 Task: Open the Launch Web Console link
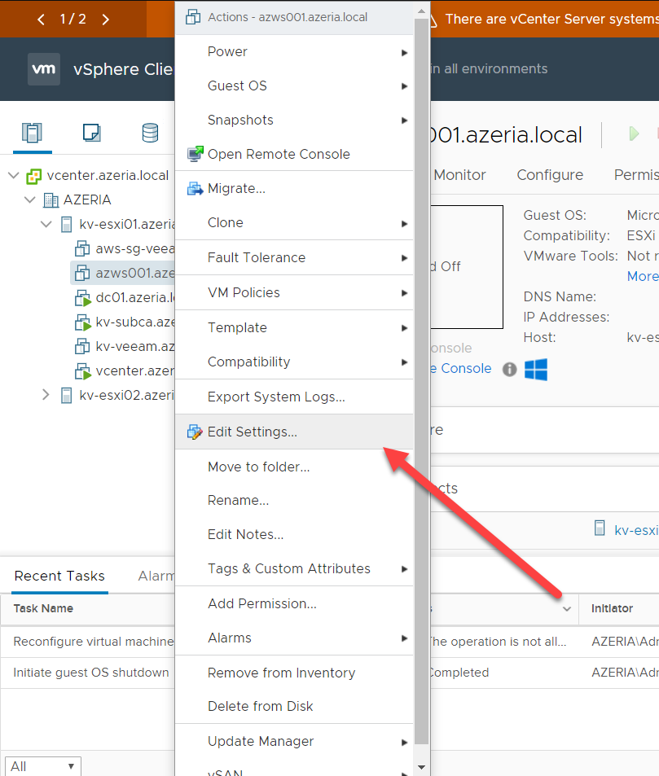point(459,367)
